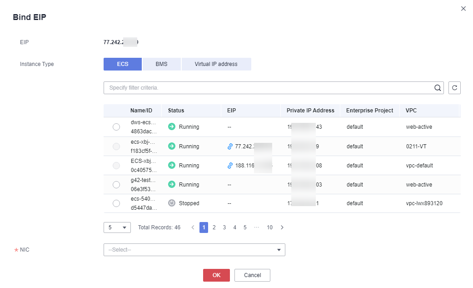Go to next page arrow

tap(282, 227)
